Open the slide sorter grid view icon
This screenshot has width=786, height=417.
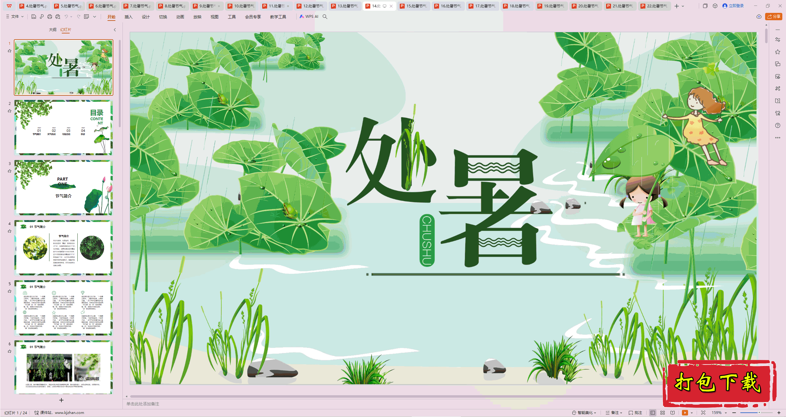click(663, 413)
